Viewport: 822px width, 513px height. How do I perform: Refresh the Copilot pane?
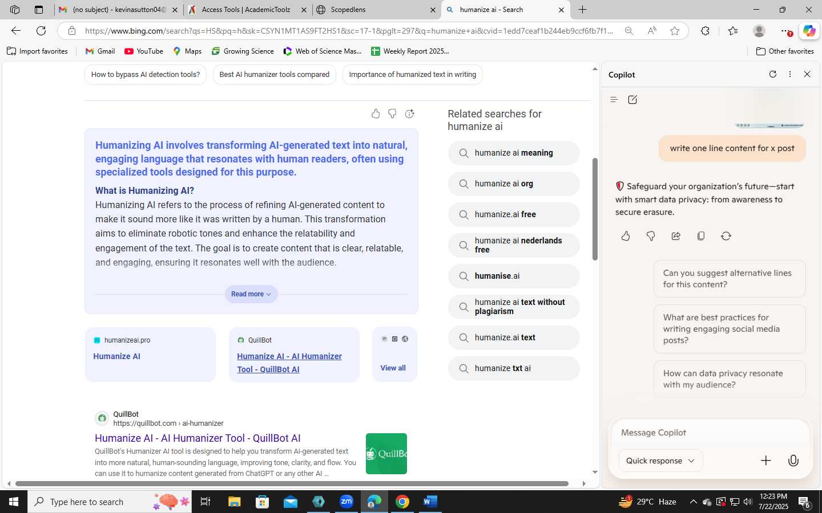(x=773, y=74)
